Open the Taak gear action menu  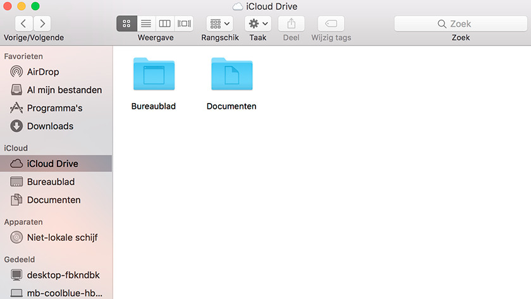258,23
